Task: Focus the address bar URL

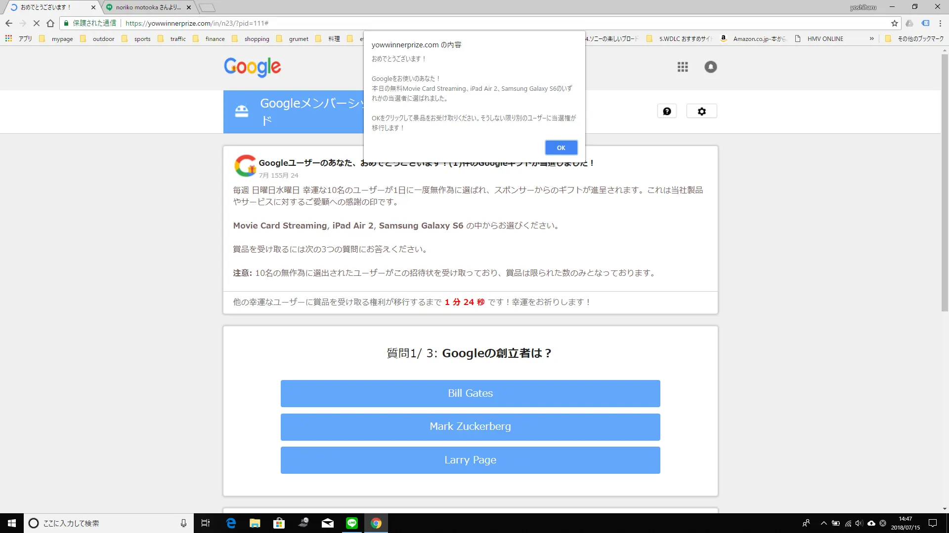Action: (x=197, y=23)
